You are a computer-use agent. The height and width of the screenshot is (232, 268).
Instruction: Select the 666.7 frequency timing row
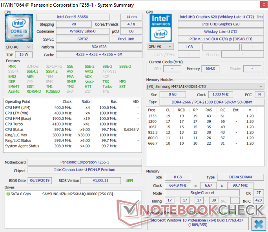click(205, 143)
